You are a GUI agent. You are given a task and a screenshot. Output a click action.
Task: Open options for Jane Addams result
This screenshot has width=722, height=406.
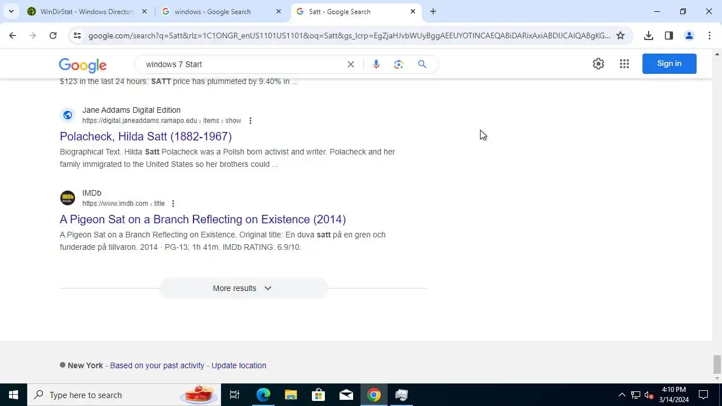pyautogui.click(x=250, y=121)
